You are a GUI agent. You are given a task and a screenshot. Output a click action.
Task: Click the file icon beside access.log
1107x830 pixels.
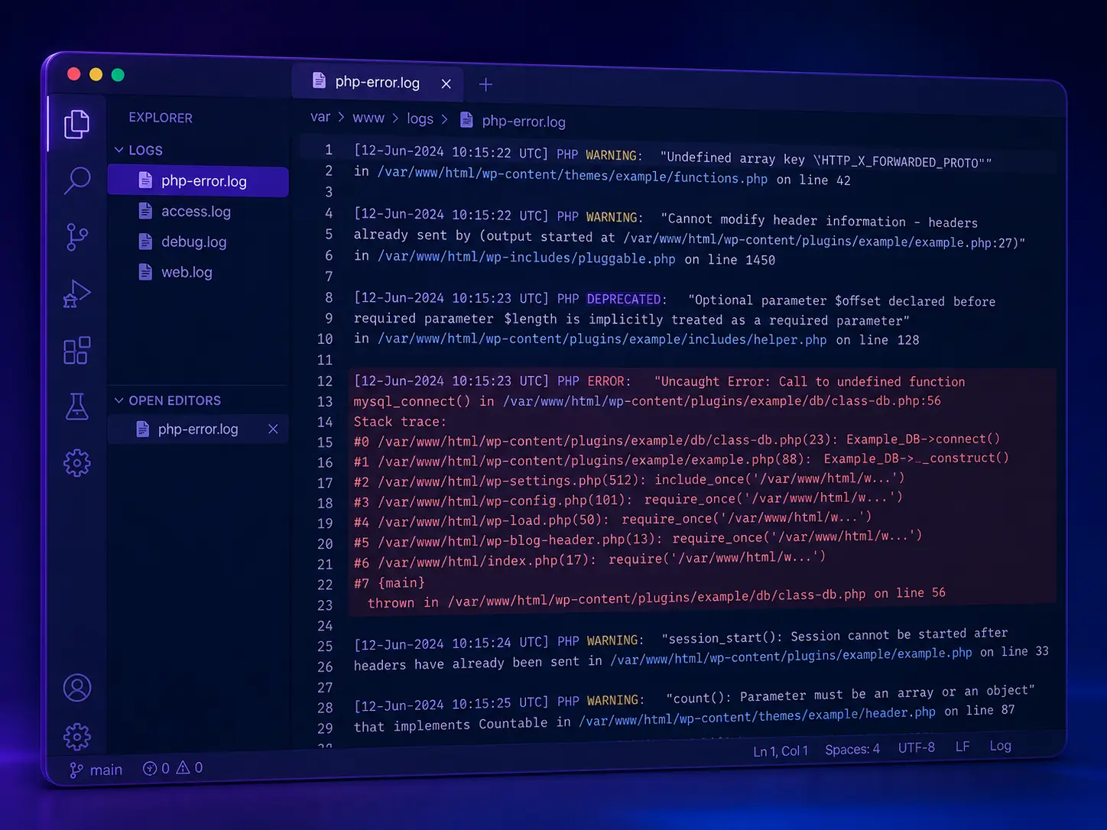click(x=145, y=211)
